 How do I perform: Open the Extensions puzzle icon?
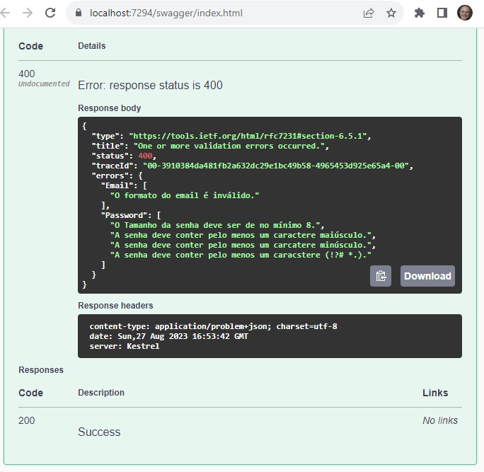coord(420,13)
